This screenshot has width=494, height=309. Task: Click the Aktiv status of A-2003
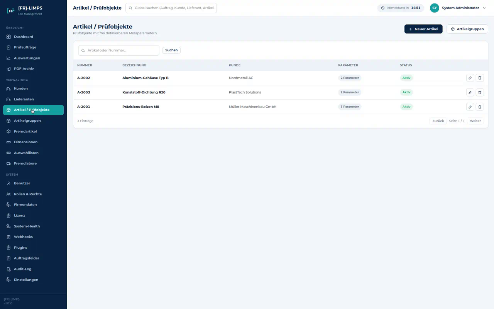[406, 92]
